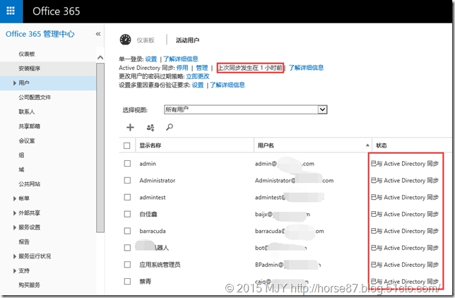Screen dimensions: 455x298
Task: Click the sidebar scroll-up arrow
Action: [100, 57]
